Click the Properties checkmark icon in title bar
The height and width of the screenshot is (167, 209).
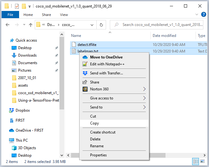coord(17,6)
